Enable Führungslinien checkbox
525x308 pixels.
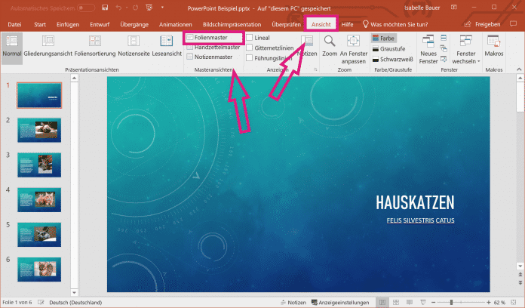click(x=250, y=58)
